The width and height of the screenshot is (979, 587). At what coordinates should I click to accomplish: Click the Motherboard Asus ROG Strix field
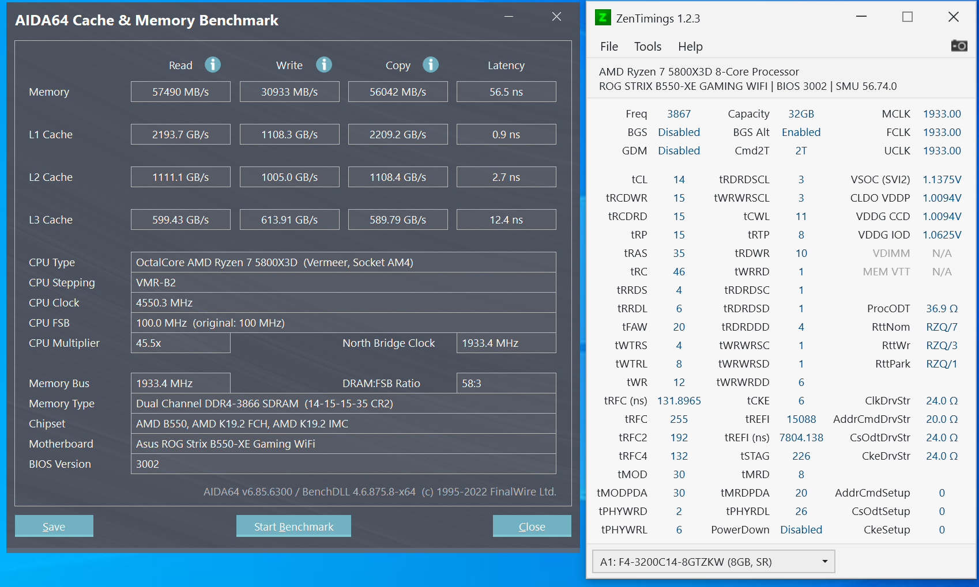click(344, 444)
